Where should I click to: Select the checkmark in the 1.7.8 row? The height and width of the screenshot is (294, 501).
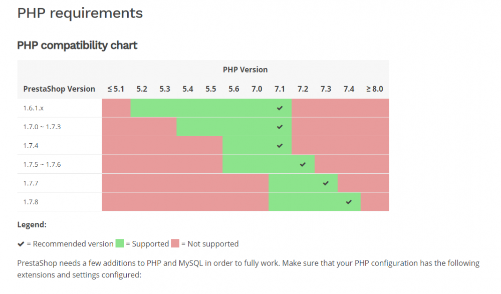(349, 202)
